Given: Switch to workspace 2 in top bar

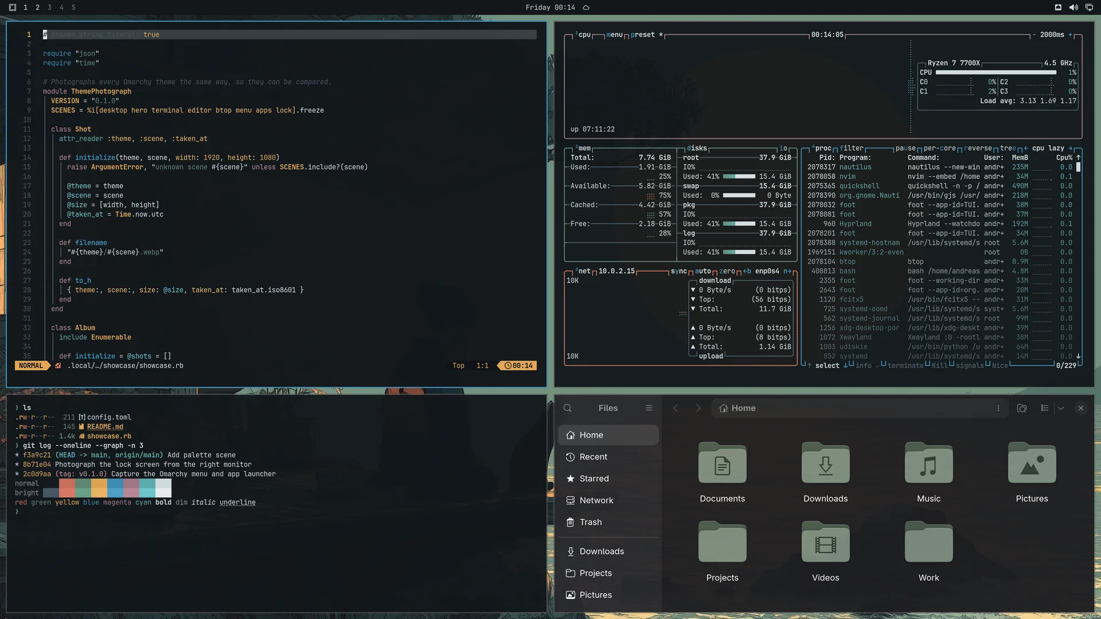Looking at the screenshot, I should pyautogui.click(x=37, y=7).
